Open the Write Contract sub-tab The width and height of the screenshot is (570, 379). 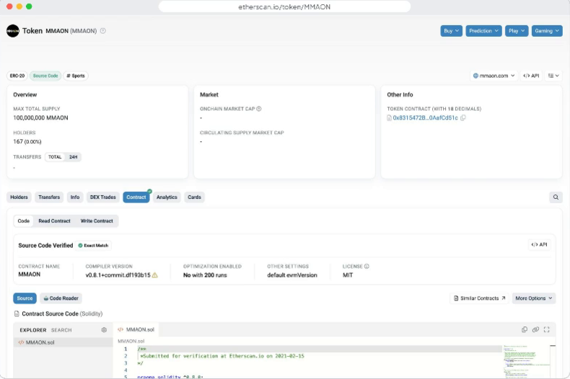coord(97,220)
